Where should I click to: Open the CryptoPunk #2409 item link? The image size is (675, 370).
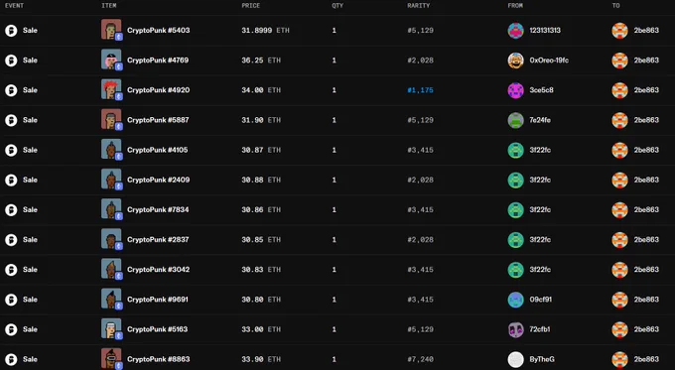pyautogui.click(x=159, y=180)
